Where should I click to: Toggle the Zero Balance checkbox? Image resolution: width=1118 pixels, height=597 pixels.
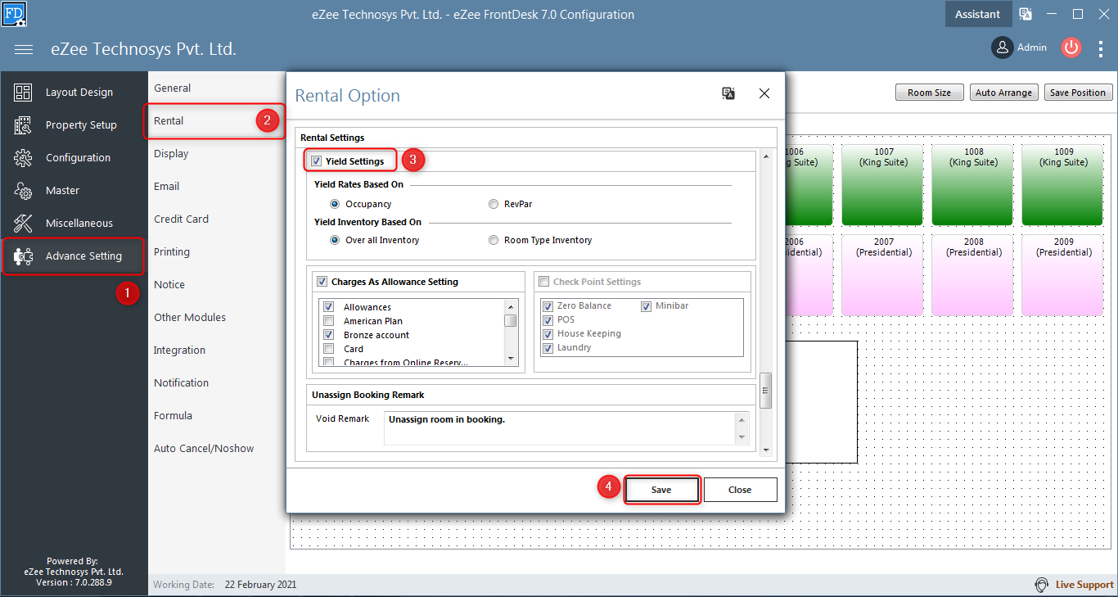coord(548,305)
